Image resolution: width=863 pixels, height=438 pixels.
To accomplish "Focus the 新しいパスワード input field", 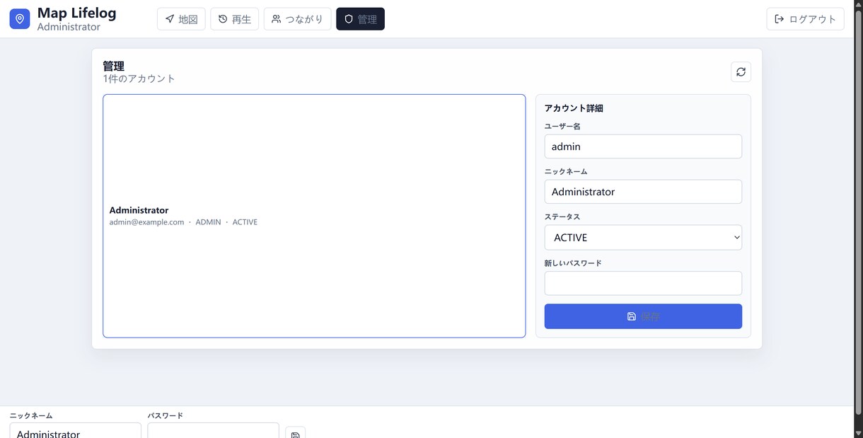I will tap(643, 283).
